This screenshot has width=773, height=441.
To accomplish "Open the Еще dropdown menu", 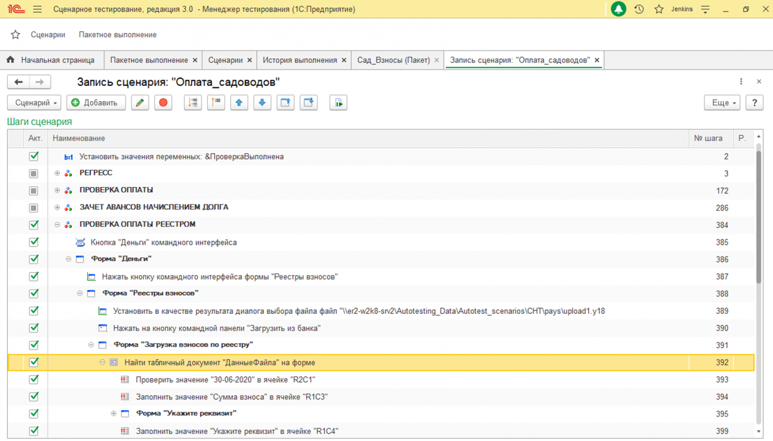I will coord(722,103).
